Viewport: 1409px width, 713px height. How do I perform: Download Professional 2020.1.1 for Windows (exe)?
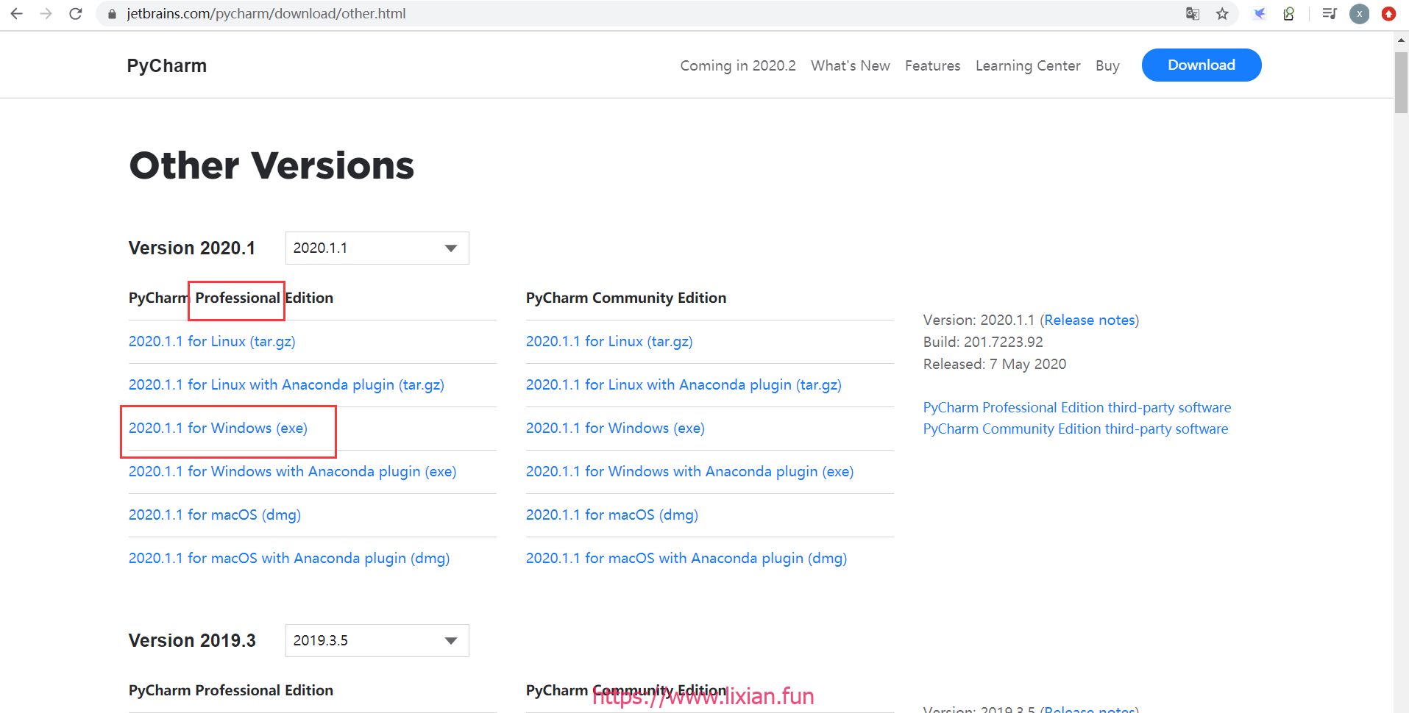(218, 428)
